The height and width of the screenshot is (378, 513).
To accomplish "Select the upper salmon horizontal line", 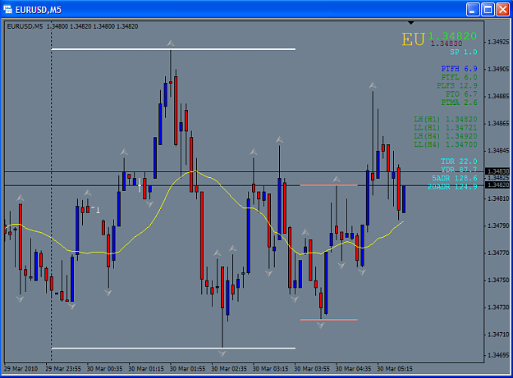I will [329, 185].
